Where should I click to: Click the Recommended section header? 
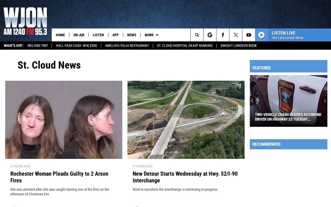click(289, 144)
